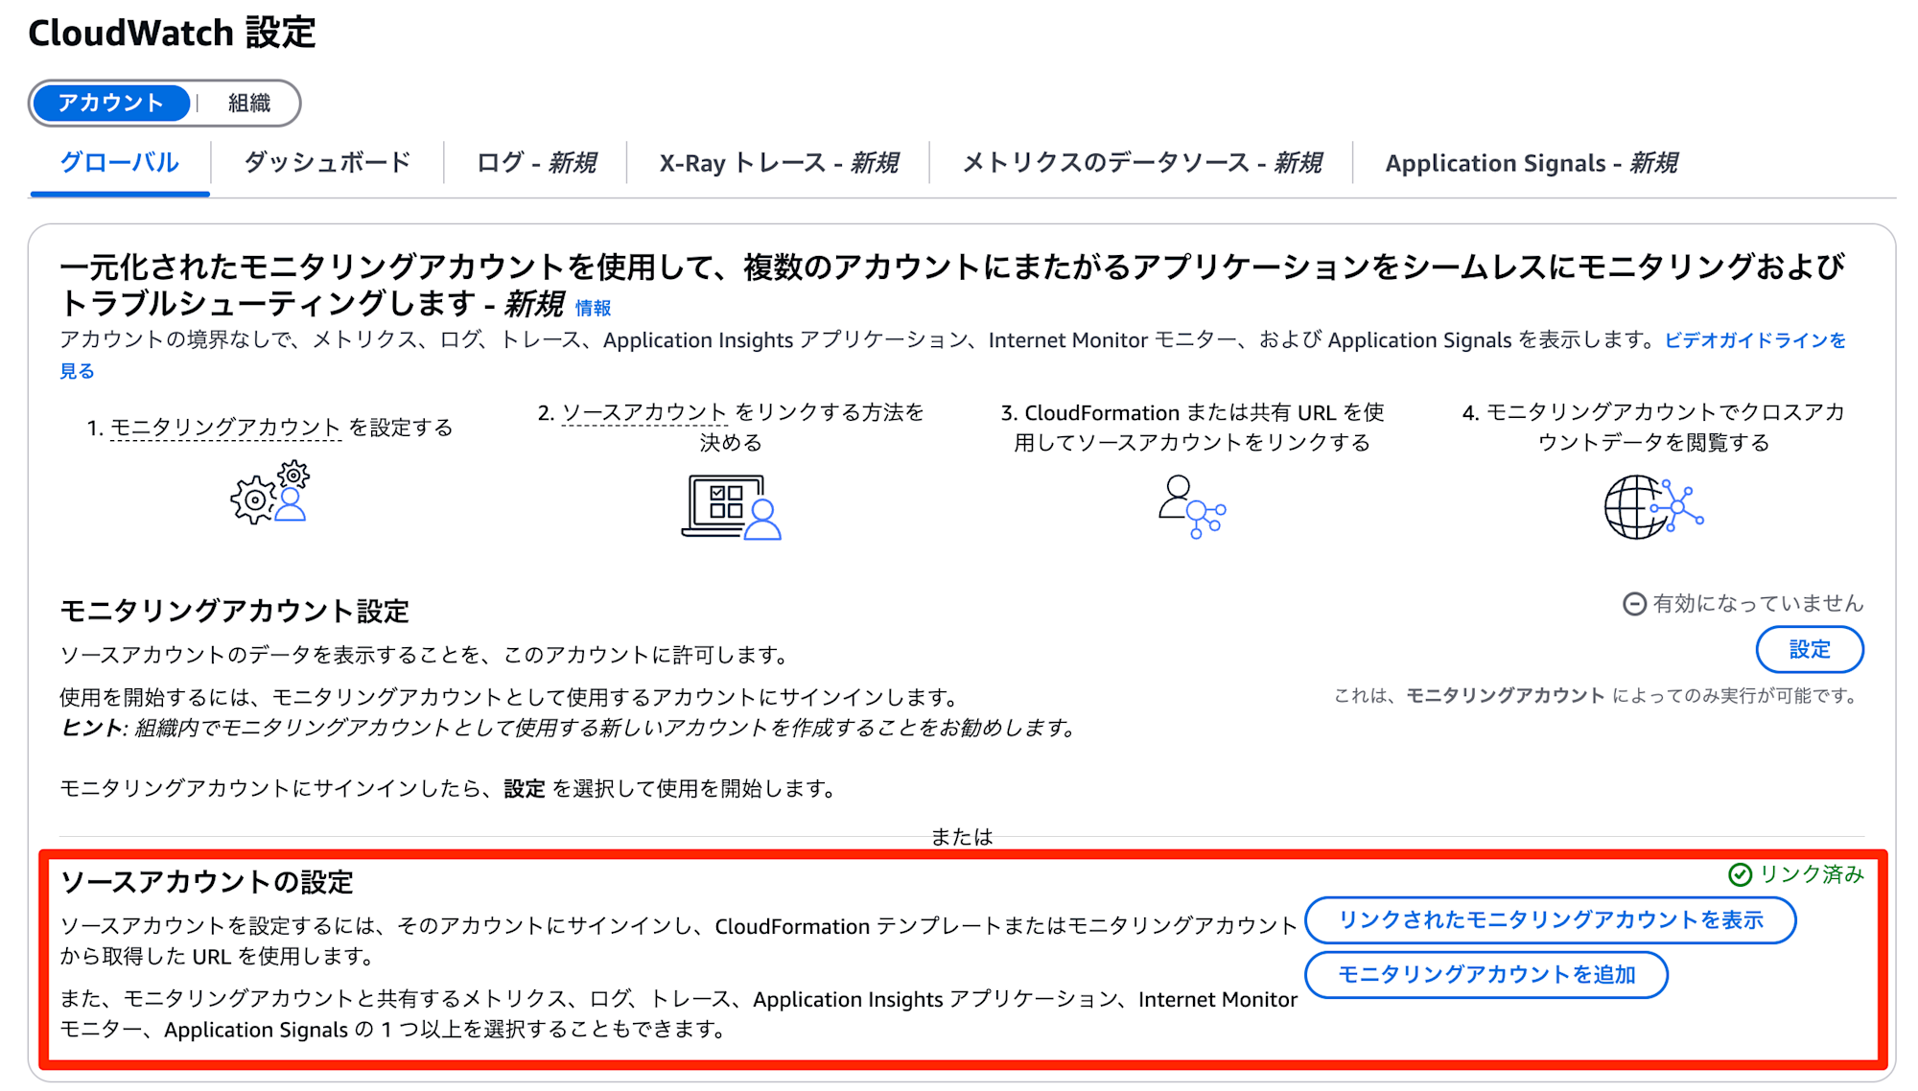Click the モニタリングアカウント設定 heading
The width and height of the screenshot is (1918, 1091).
pyautogui.click(x=234, y=611)
